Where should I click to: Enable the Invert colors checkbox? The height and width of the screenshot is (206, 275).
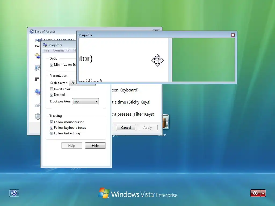(x=51, y=89)
